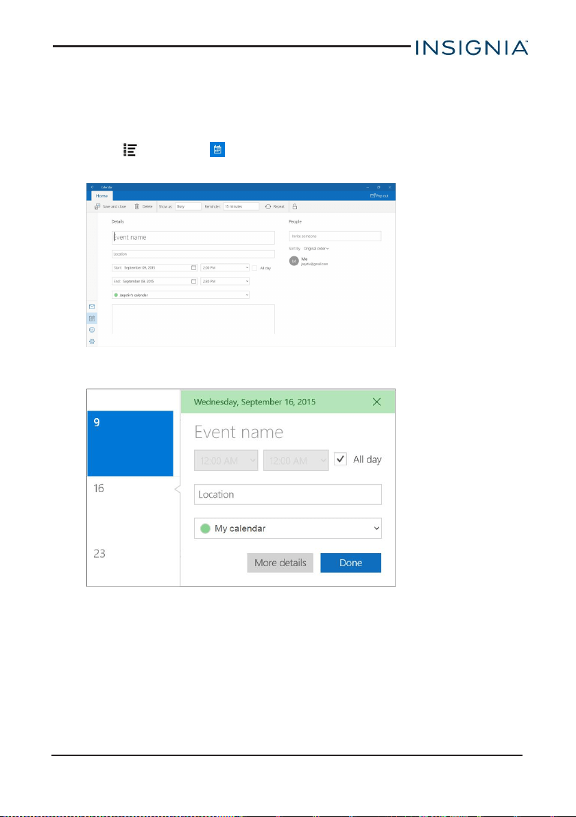Click the Pop out button
Viewport: 576px width, 817px height.
click(x=379, y=196)
